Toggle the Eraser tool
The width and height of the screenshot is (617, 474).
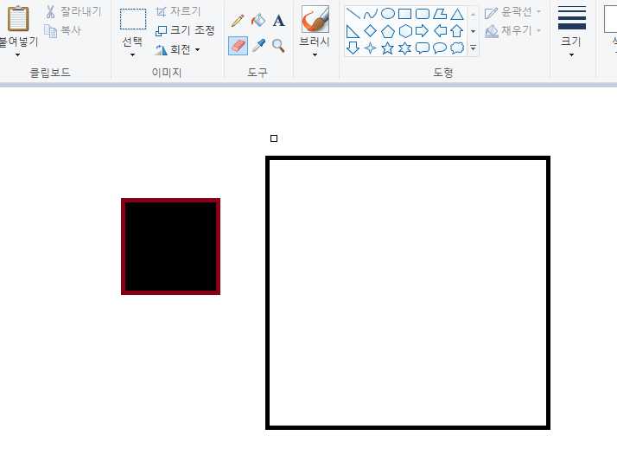point(238,46)
